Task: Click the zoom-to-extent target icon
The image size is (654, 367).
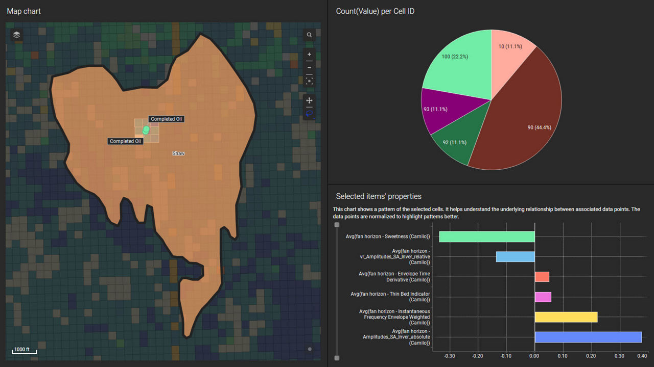Action: tap(309, 81)
